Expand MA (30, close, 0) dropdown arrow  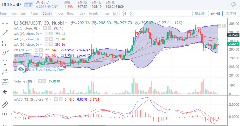pos(41,39)
